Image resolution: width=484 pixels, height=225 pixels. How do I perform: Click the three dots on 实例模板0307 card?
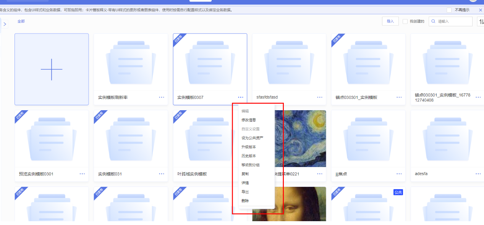tap(241, 97)
